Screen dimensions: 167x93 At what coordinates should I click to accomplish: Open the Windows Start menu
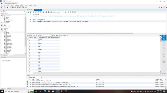(2, 91)
